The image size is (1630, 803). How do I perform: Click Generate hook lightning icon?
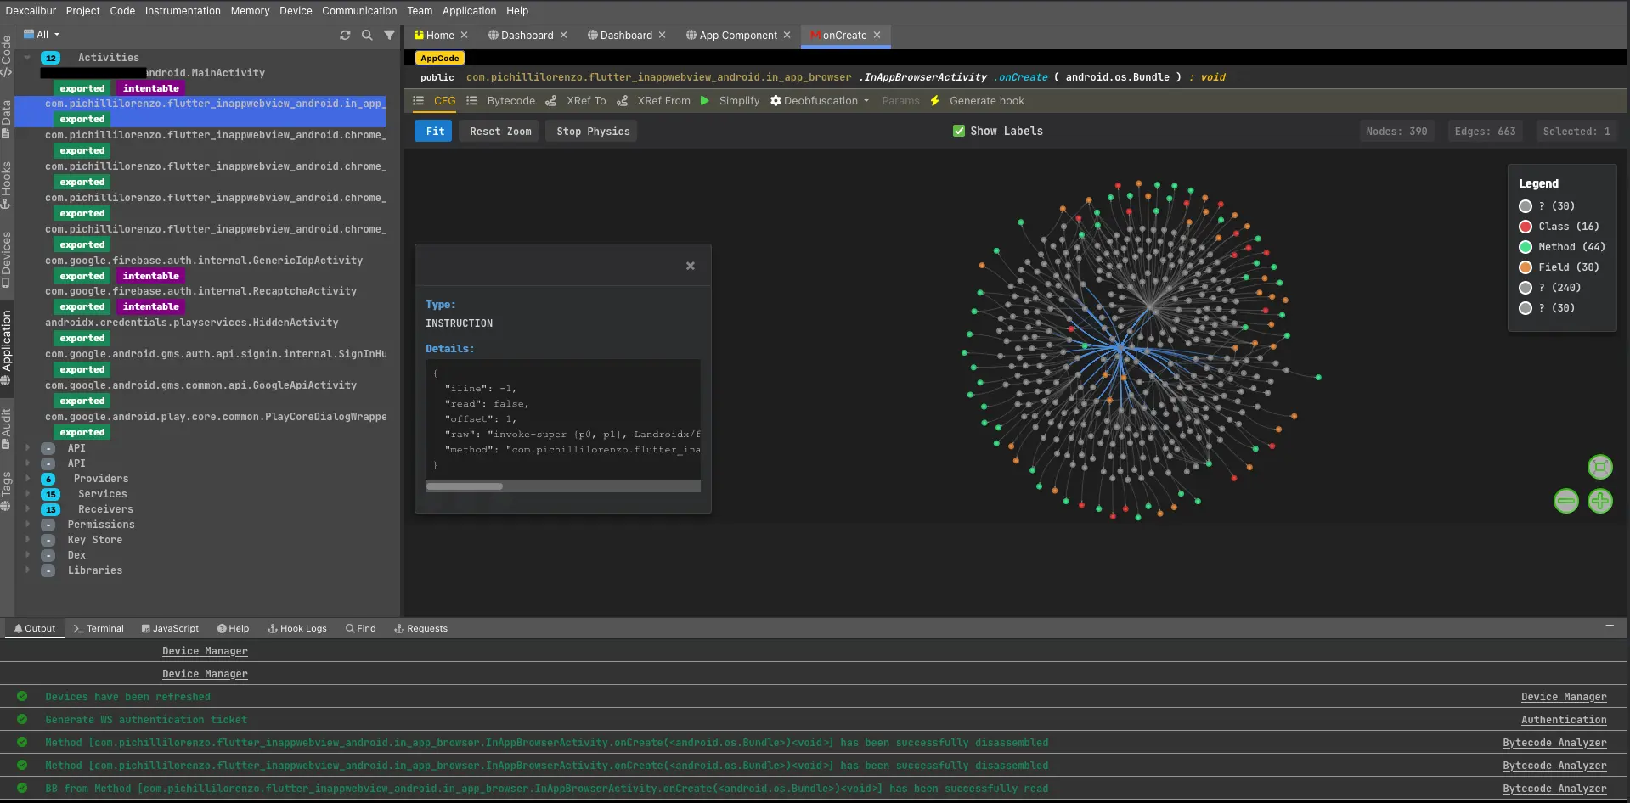coord(935,100)
